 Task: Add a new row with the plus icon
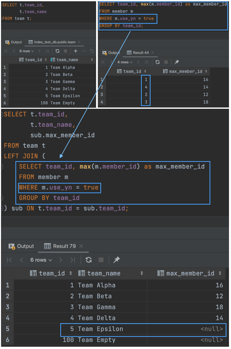(x=76, y=51)
